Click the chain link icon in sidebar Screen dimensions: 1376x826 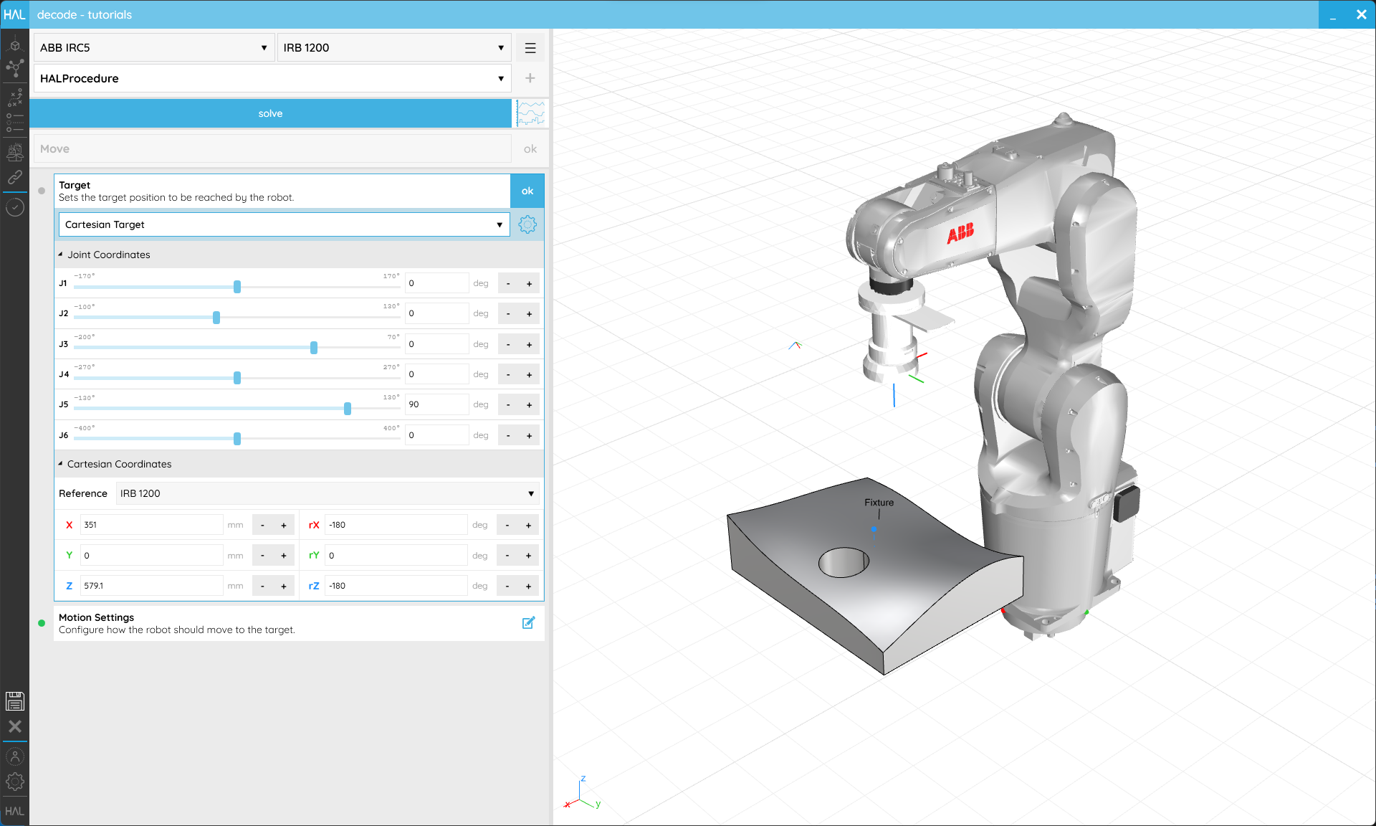pos(14,177)
